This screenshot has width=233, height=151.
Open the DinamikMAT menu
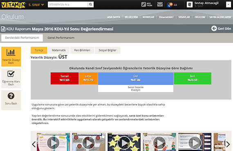coord(166,17)
